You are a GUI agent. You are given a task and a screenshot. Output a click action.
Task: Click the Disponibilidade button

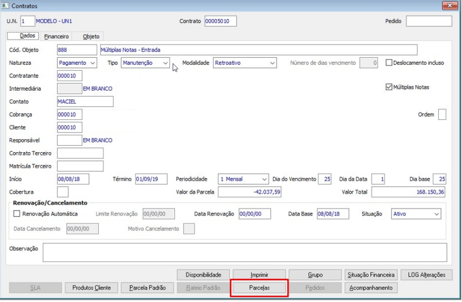(203, 275)
